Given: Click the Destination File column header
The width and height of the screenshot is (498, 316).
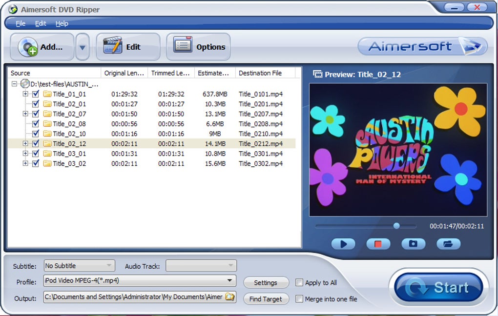Looking at the screenshot, I should (265, 73).
